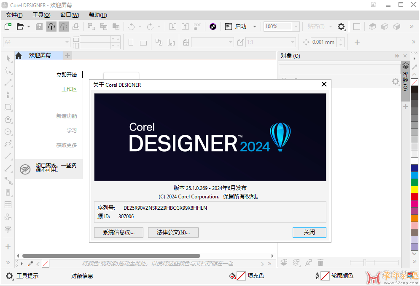Viewport: 420px width, 286px height.
Task: Click the 关闭 button in About dialog
Action: point(310,232)
